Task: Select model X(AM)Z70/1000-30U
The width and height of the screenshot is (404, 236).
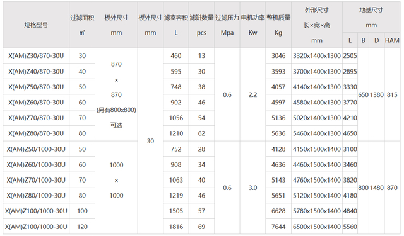Action: [36, 180]
